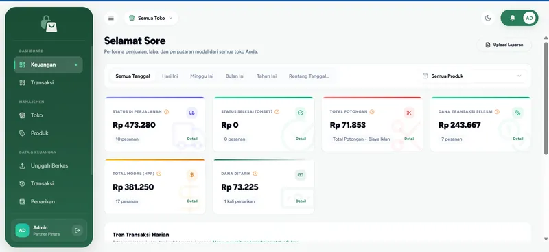Select the Semua Tanggal filter tab

click(132, 76)
